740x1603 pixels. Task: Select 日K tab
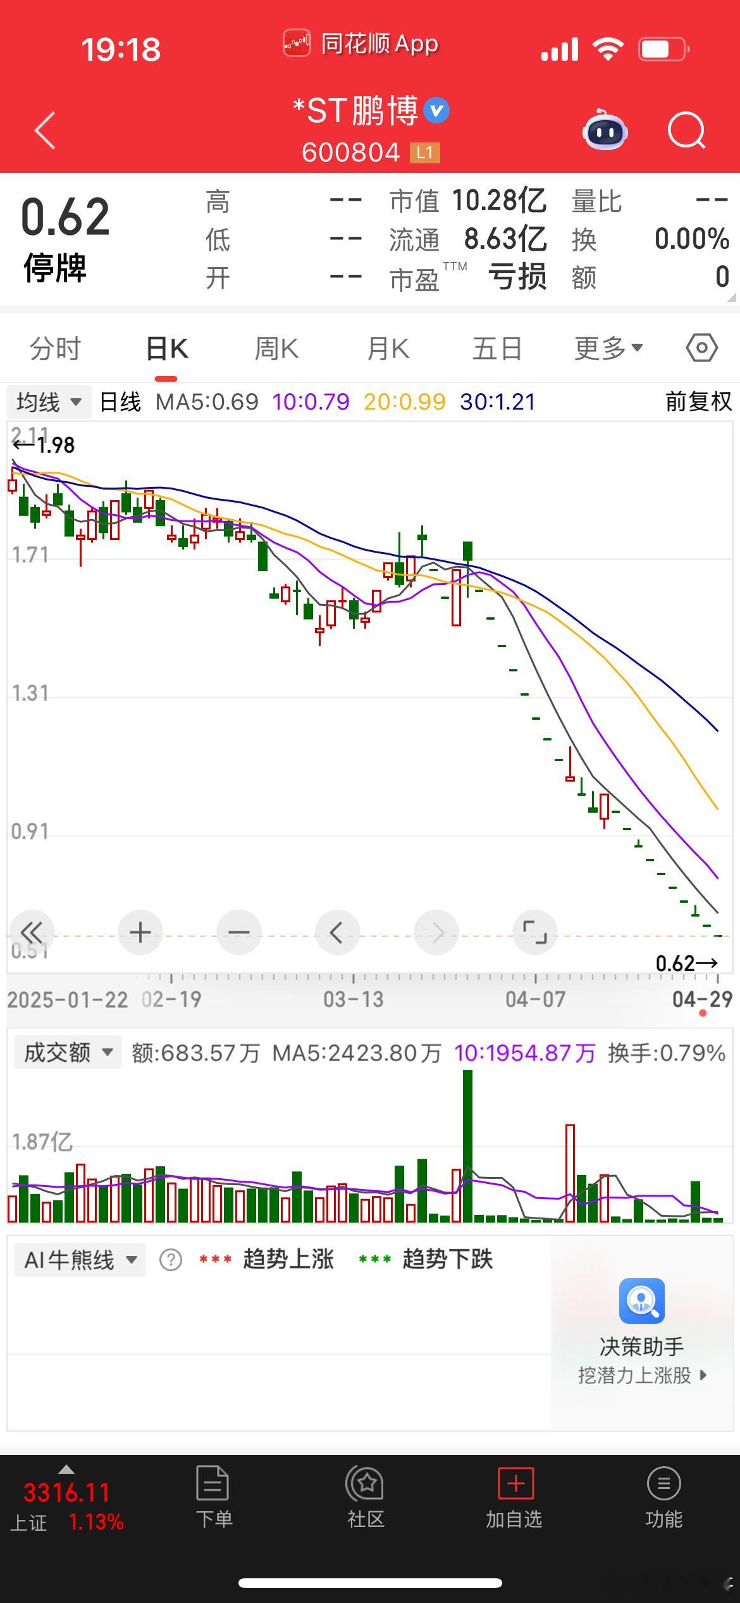166,349
